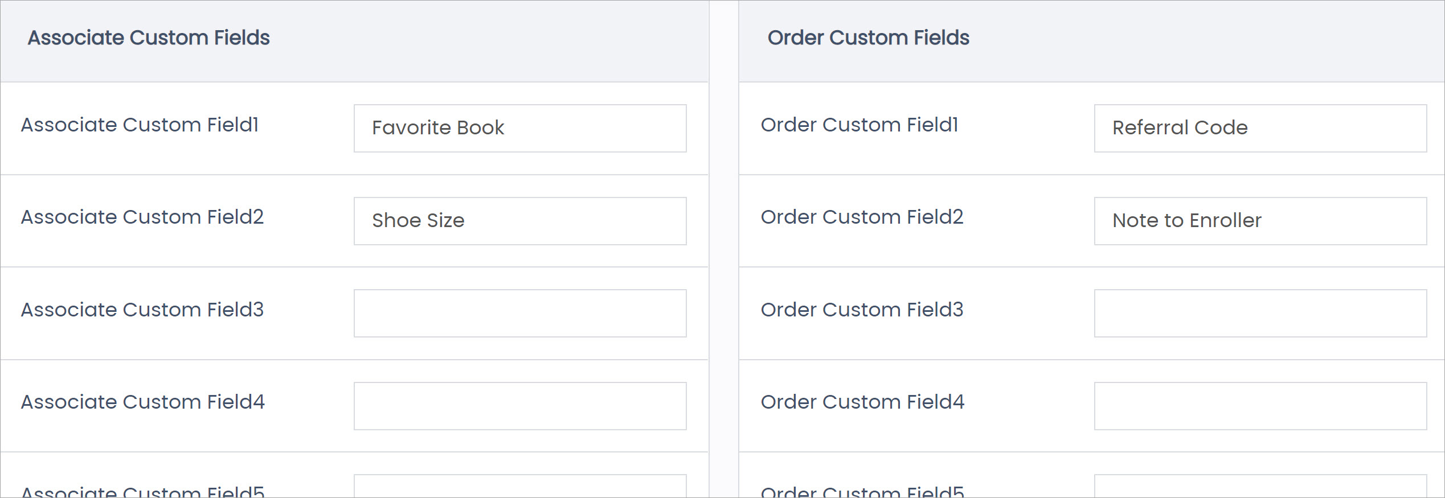Focus the Shoe Size text box

coord(519,221)
